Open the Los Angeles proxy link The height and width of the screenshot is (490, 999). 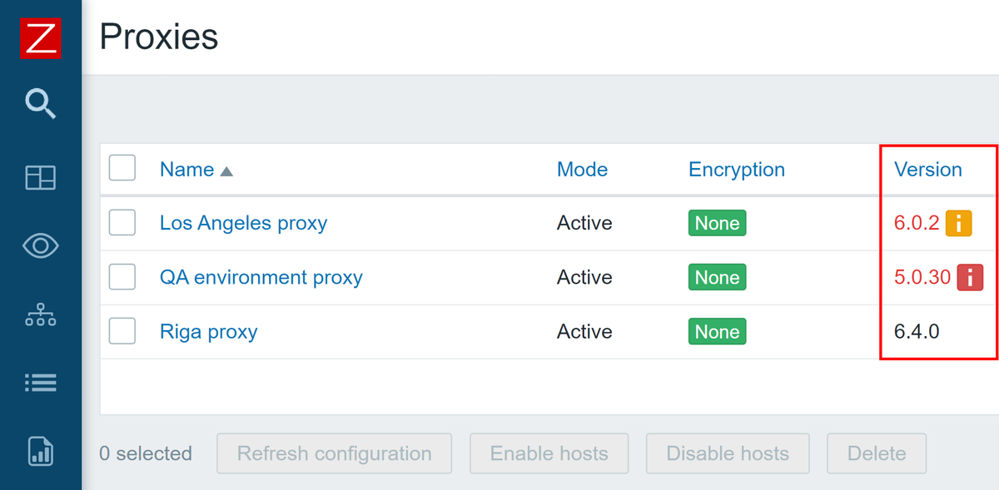243,223
